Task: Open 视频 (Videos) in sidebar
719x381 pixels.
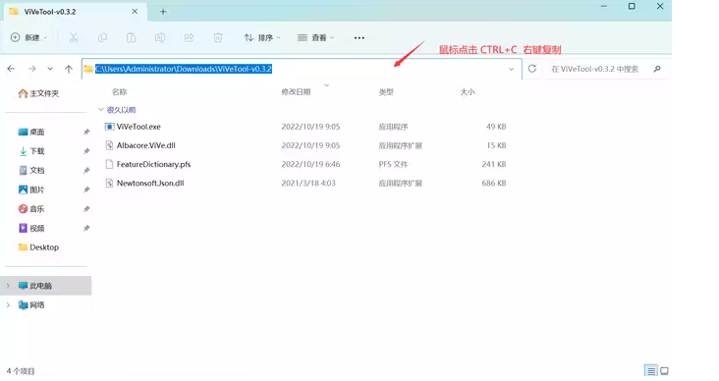Action: 31,229
